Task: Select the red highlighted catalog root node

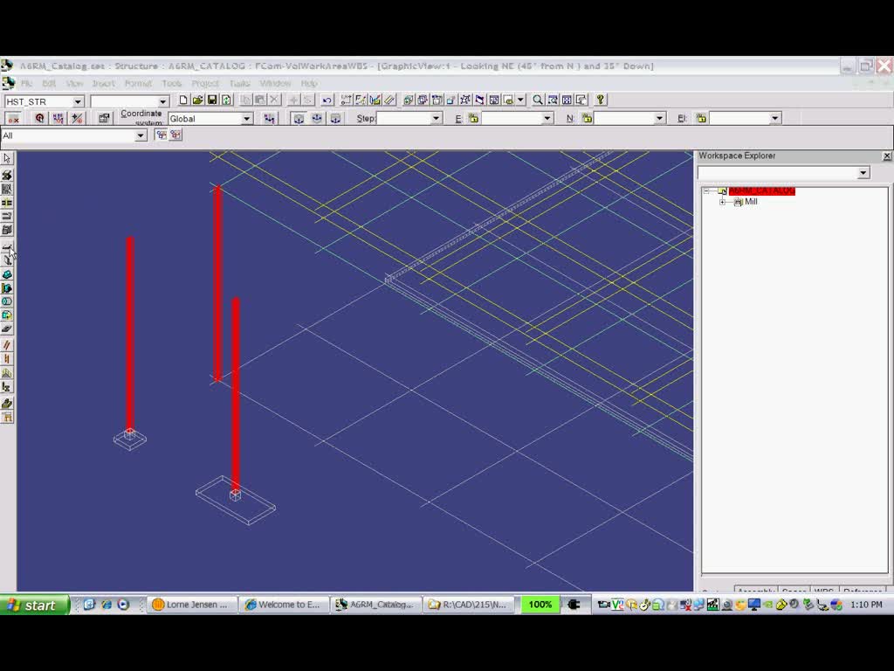Action: pyautogui.click(x=761, y=191)
